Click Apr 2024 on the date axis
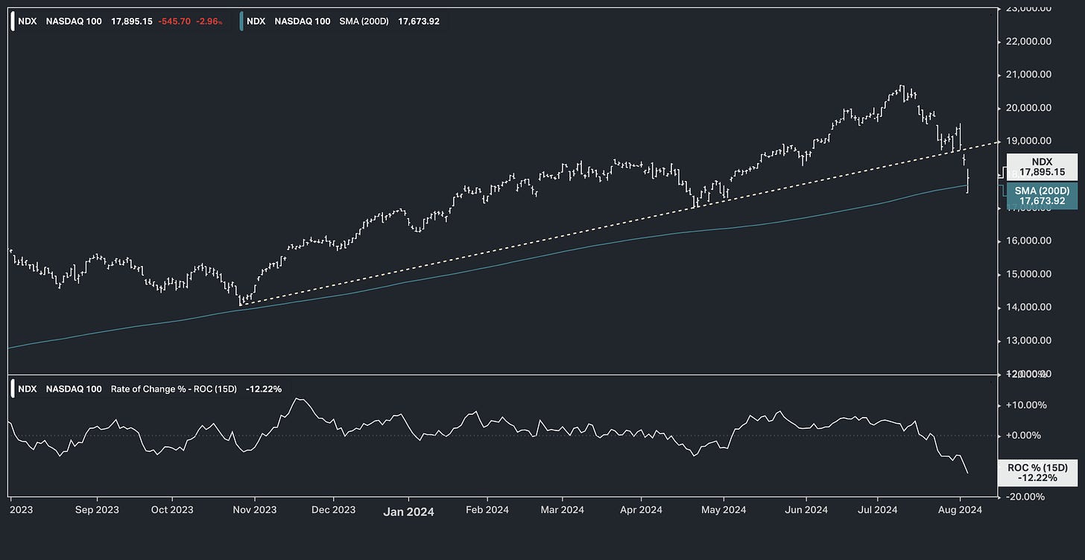The height and width of the screenshot is (560, 1085). 641,510
